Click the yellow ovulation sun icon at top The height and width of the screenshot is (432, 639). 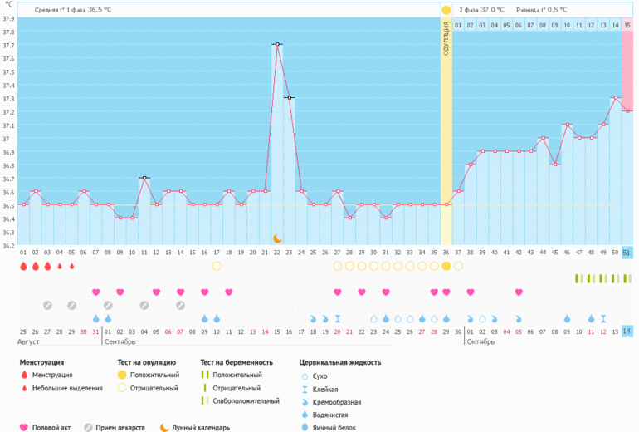click(x=446, y=10)
